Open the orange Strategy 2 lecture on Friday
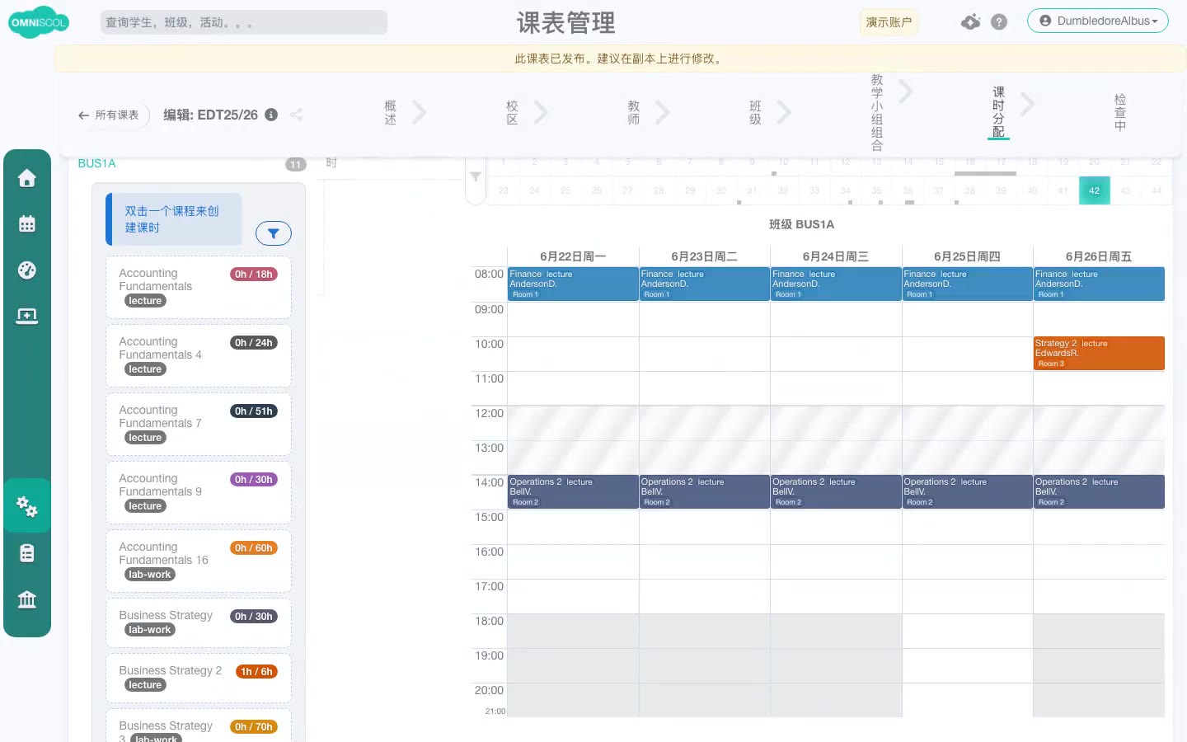This screenshot has height=742, width=1187. coord(1099,353)
